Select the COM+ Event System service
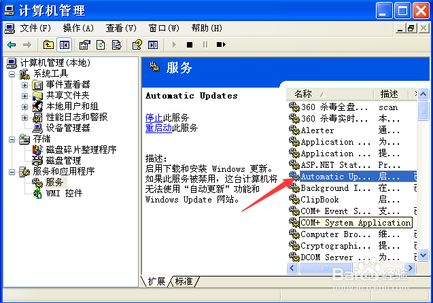 click(x=352, y=211)
